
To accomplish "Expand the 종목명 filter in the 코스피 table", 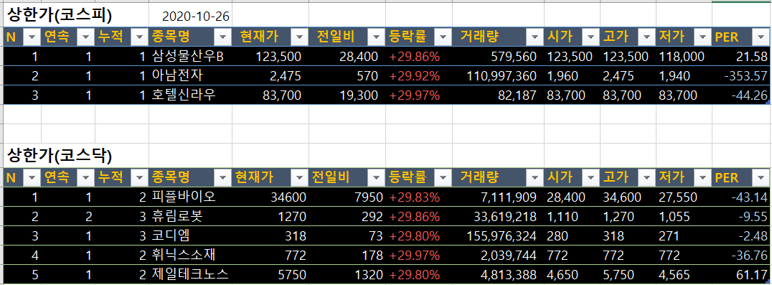I will pos(223,37).
